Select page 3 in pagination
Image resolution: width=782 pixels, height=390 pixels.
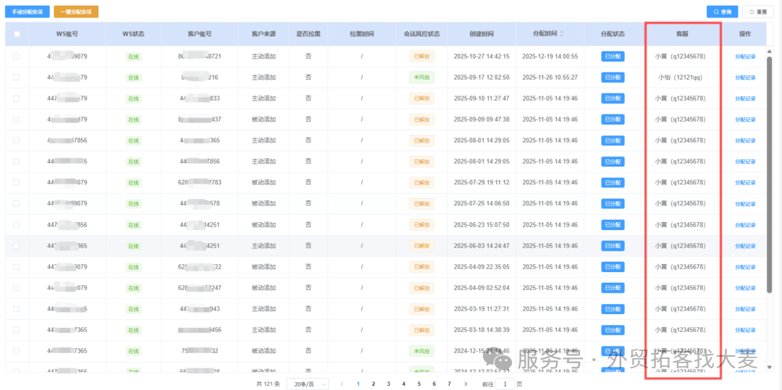tap(389, 384)
